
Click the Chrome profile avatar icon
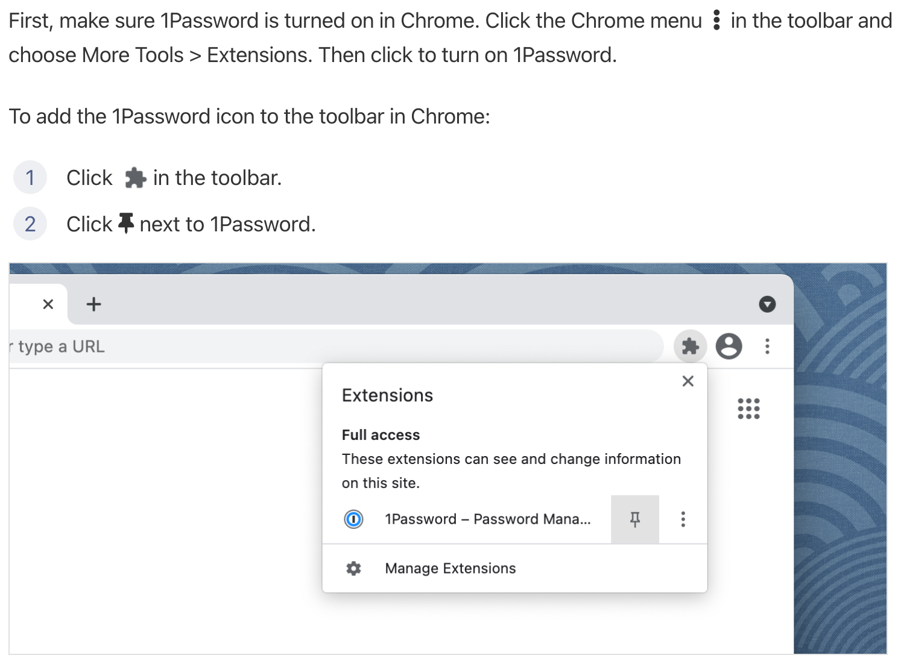729,346
